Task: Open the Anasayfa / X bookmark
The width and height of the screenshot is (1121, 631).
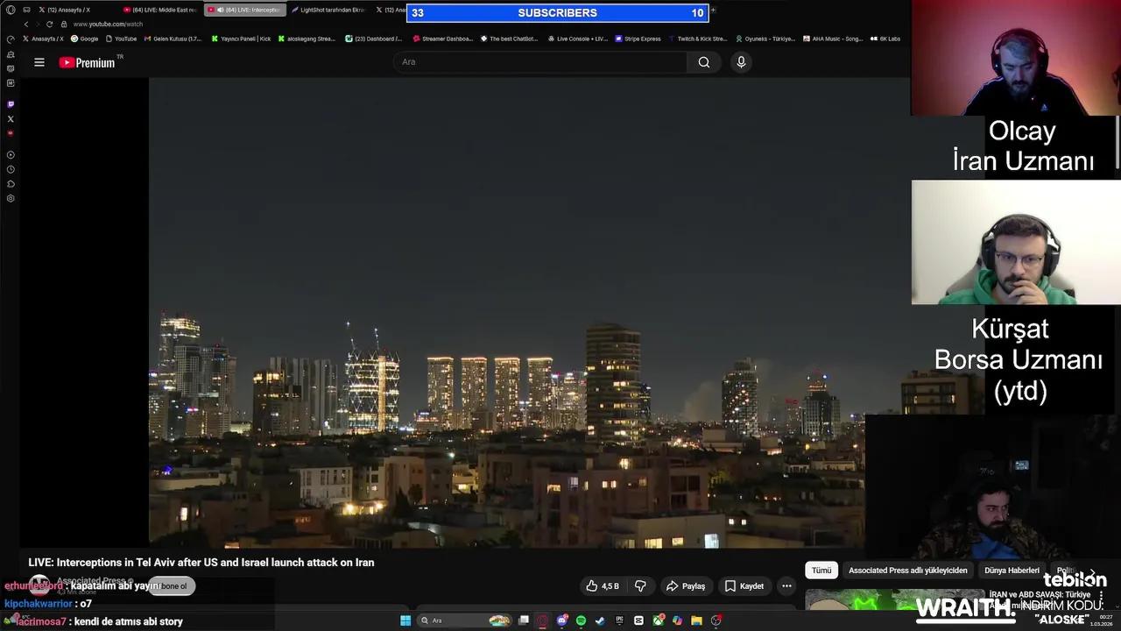Action: [x=43, y=39]
